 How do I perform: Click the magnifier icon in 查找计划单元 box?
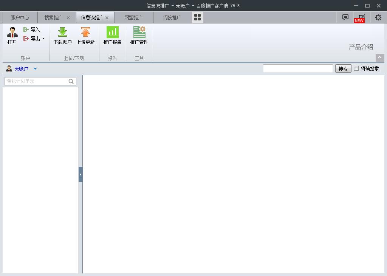[71, 81]
